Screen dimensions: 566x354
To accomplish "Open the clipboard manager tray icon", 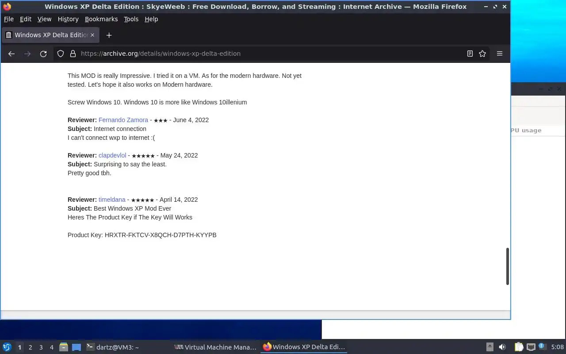I will (x=519, y=347).
